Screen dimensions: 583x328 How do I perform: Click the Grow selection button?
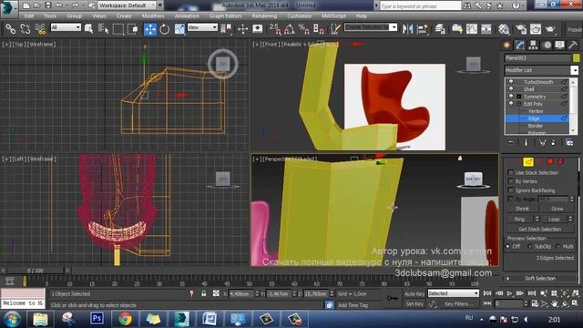pos(557,209)
